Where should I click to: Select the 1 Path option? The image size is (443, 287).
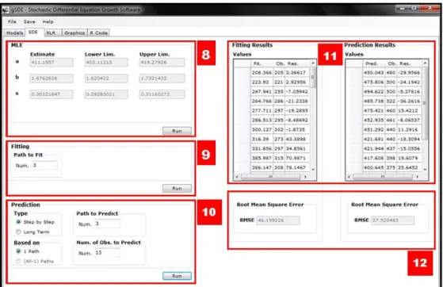[x=19, y=251]
